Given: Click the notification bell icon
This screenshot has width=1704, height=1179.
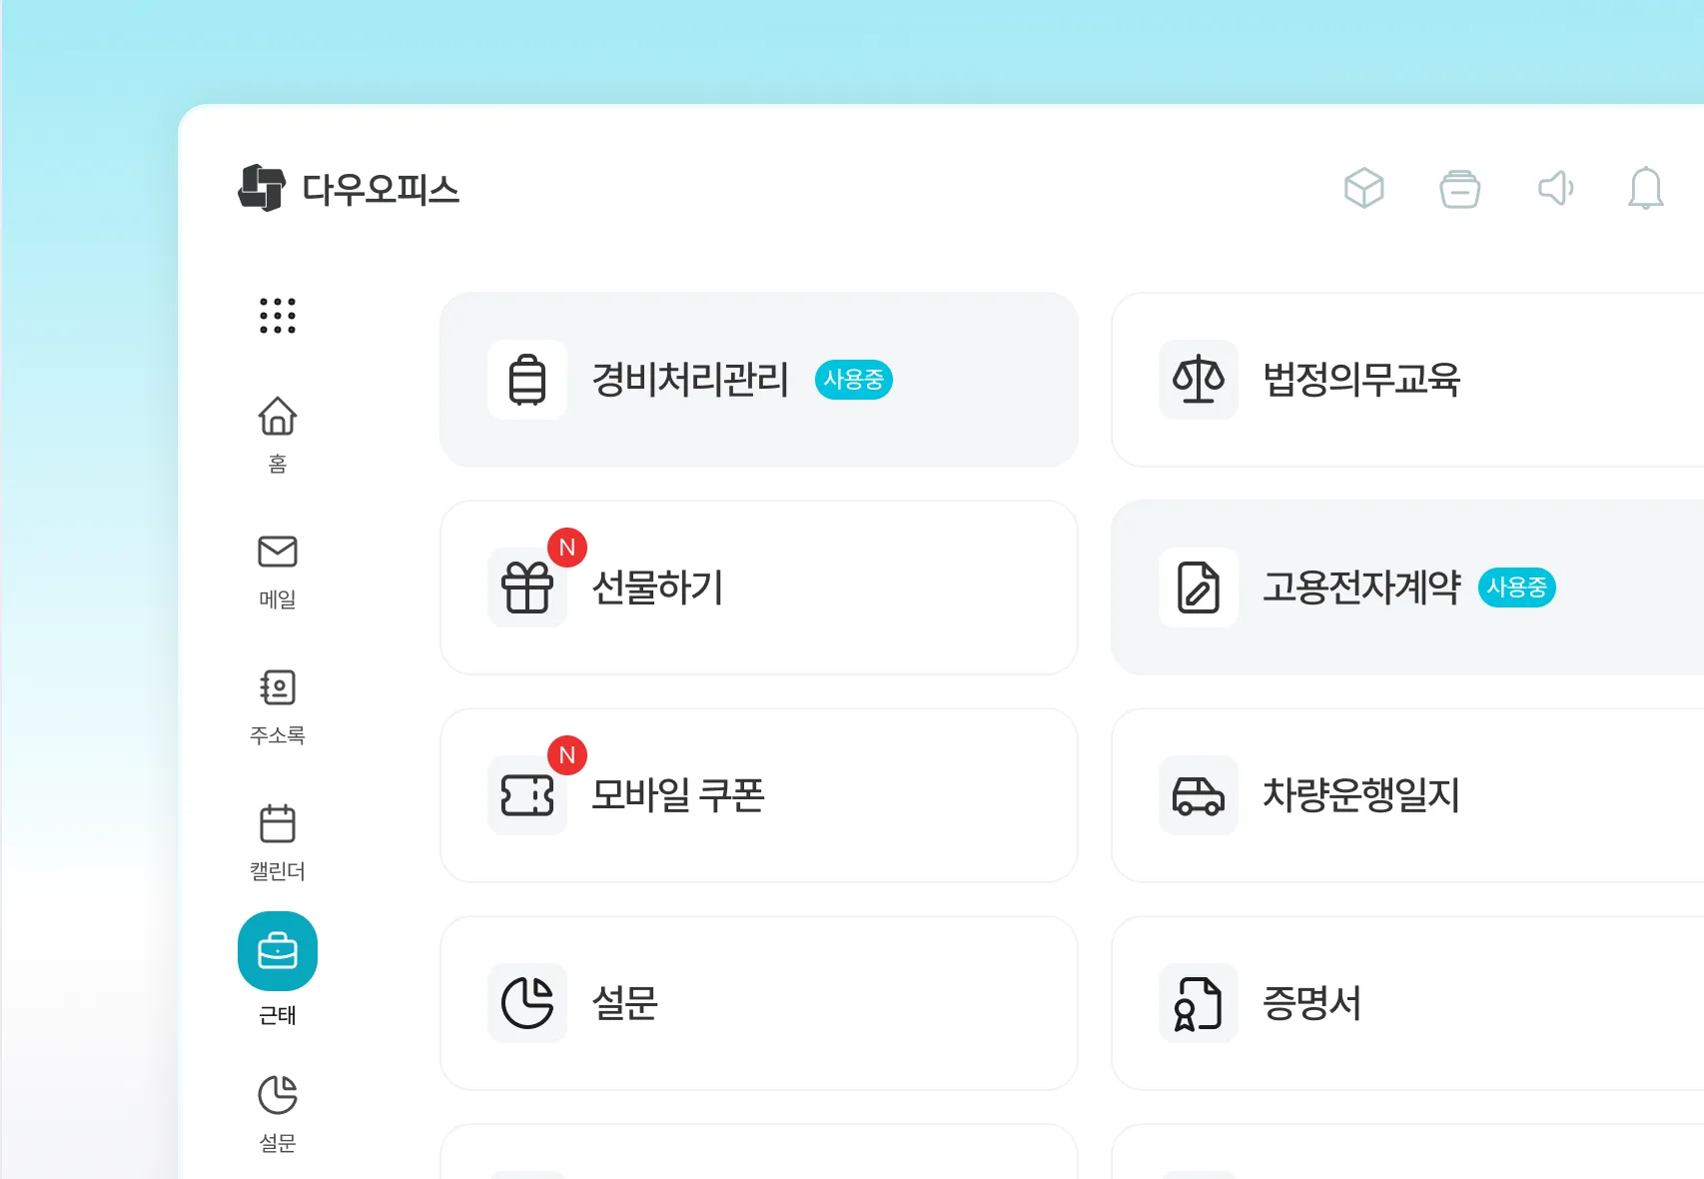Looking at the screenshot, I should click(1648, 190).
